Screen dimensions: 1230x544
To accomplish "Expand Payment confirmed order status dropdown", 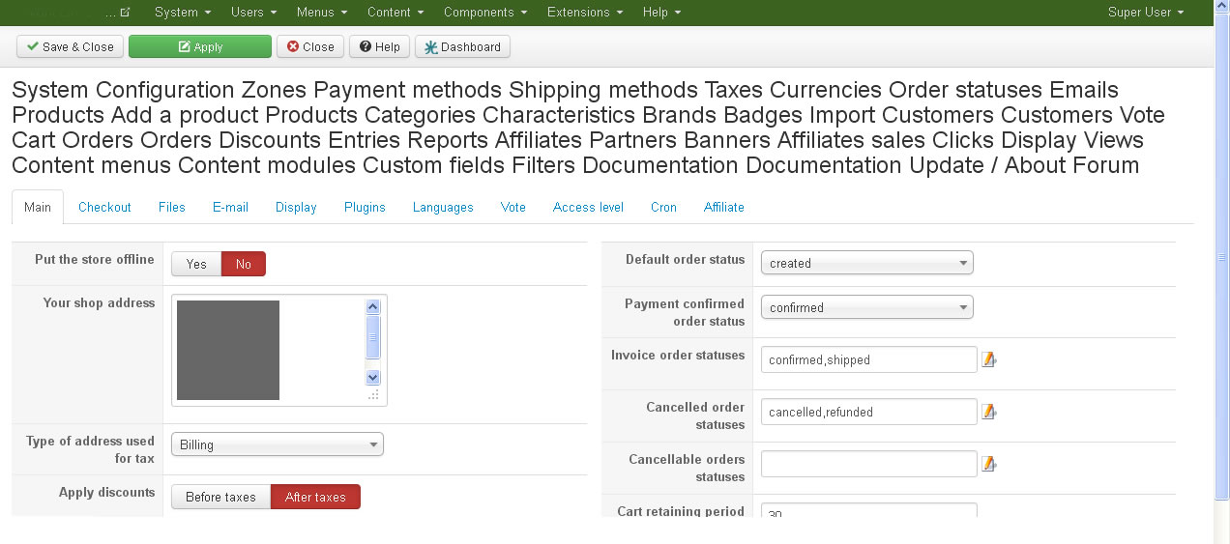I will tap(866, 307).
